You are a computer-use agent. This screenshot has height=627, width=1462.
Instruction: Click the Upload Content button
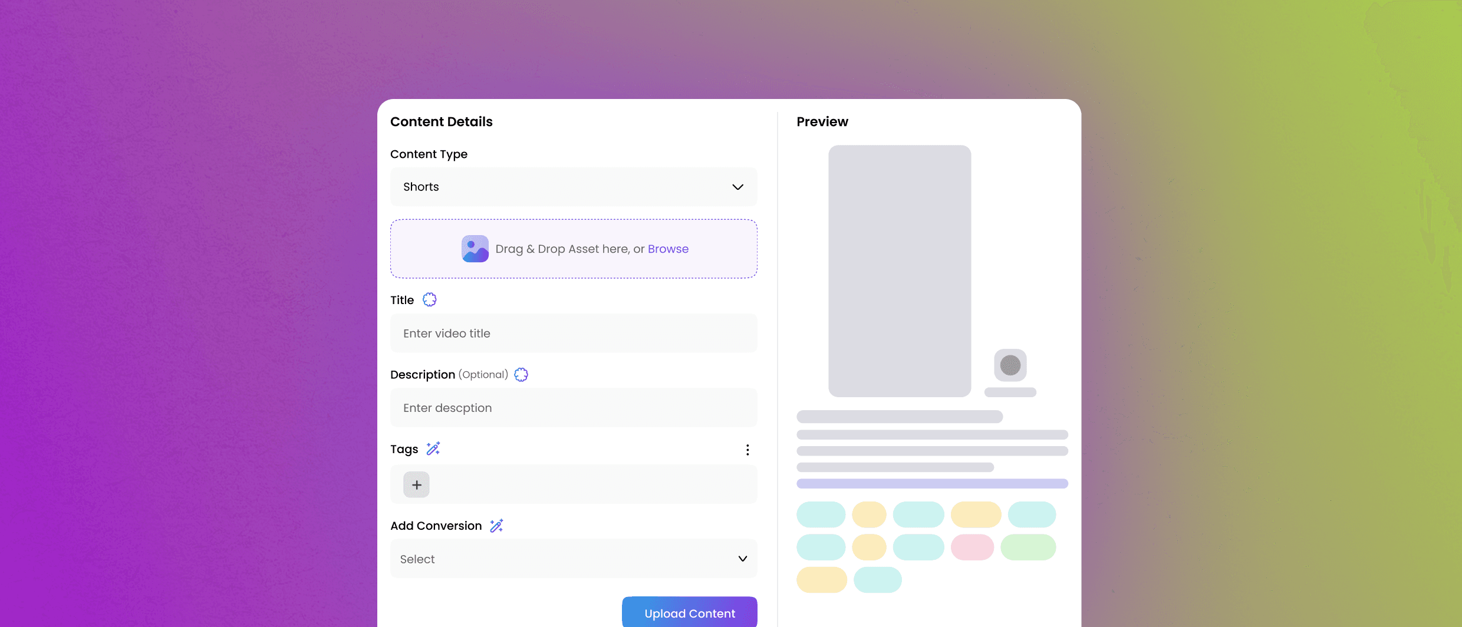(690, 613)
